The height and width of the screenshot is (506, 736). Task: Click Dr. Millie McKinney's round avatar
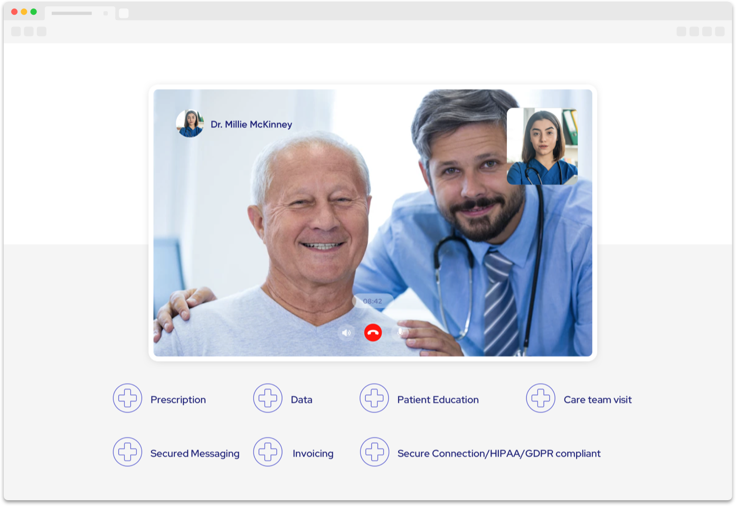[x=190, y=123]
